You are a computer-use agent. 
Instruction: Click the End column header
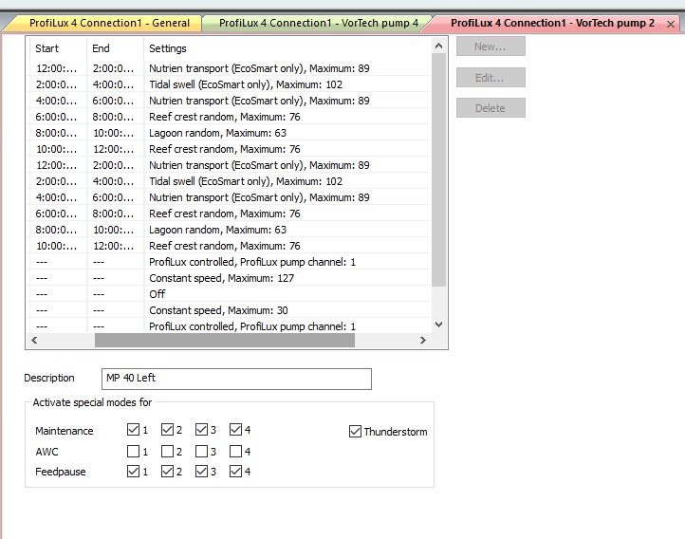click(x=116, y=48)
